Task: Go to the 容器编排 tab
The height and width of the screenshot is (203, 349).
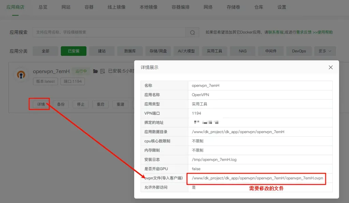Action: tap(180, 7)
